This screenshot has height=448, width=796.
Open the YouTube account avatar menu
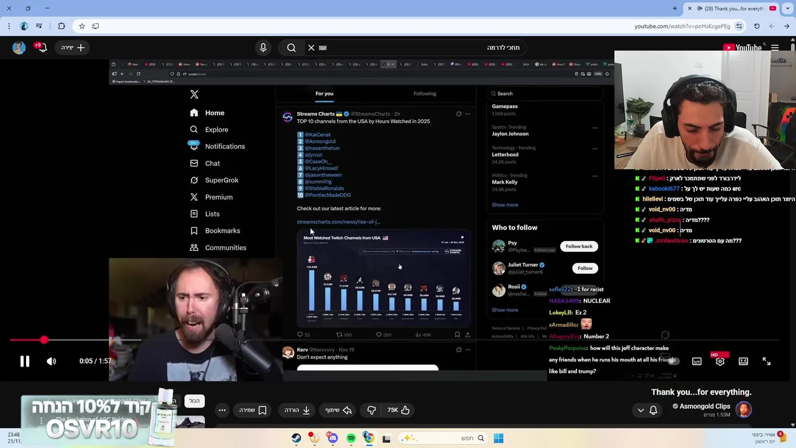(x=19, y=47)
